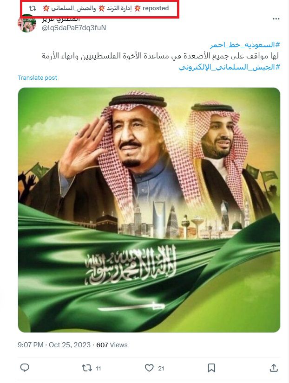
Task: Click the repost count 11
Action: [99, 368]
